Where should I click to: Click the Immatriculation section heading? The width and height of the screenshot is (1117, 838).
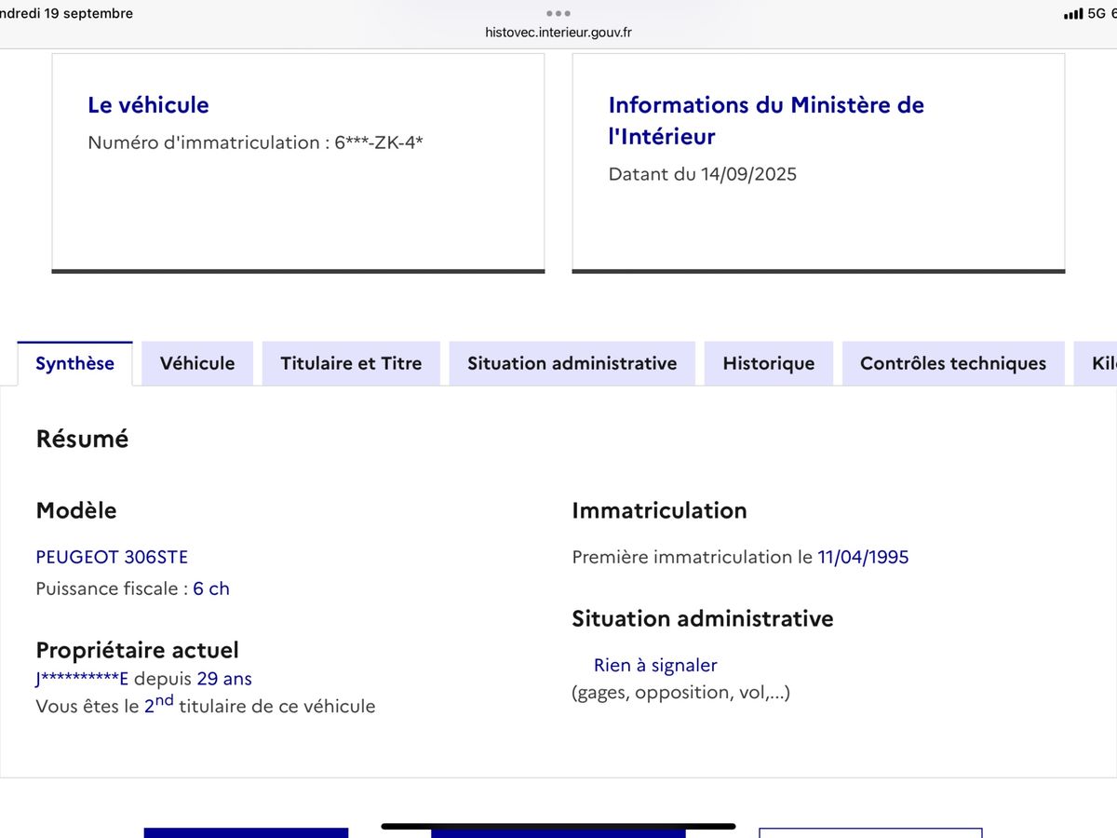point(659,510)
